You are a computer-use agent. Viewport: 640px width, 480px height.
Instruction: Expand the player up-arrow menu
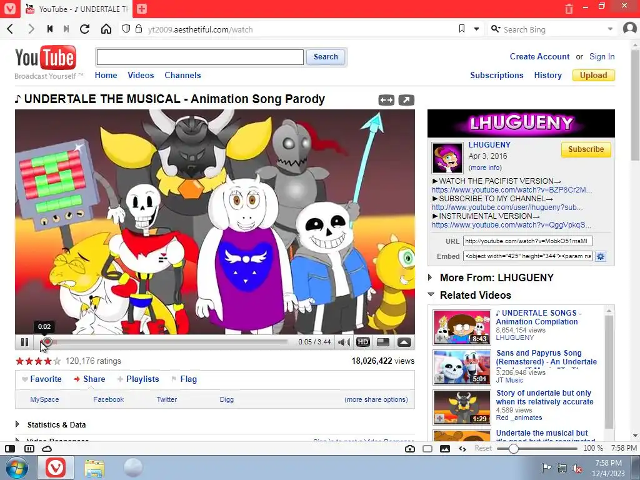404,342
